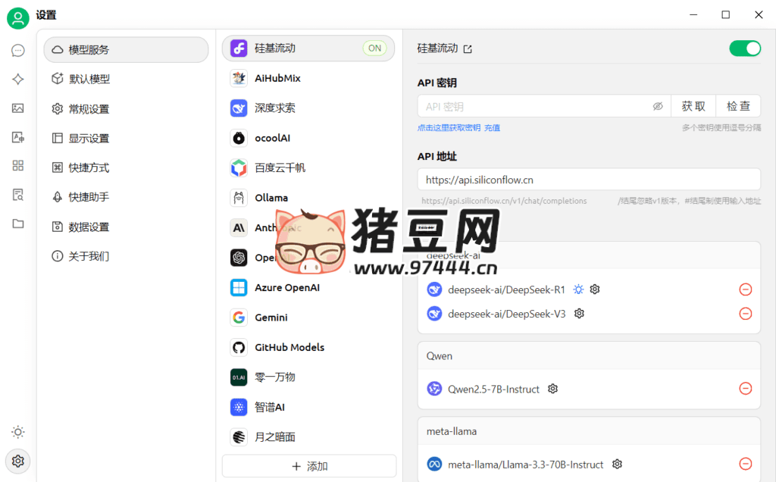Image resolution: width=776 pixels, height=482 pixels.
Task: Focus the API 密钥 input field
Action: point(544,106)
